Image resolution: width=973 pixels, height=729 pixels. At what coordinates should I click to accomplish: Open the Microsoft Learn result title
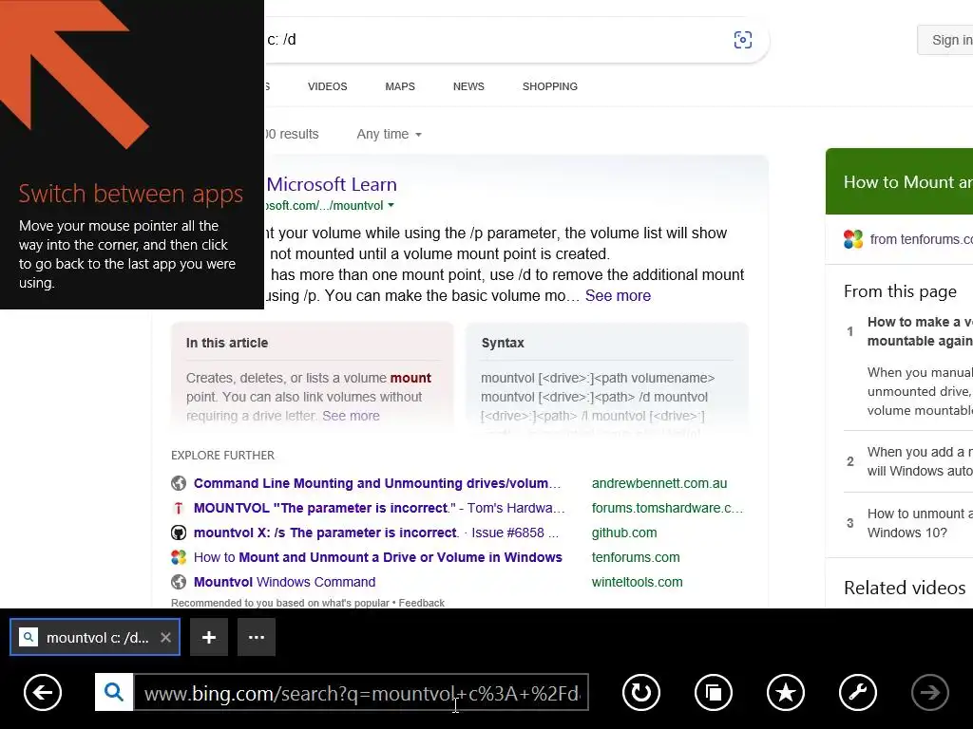[x=332, y=184]
